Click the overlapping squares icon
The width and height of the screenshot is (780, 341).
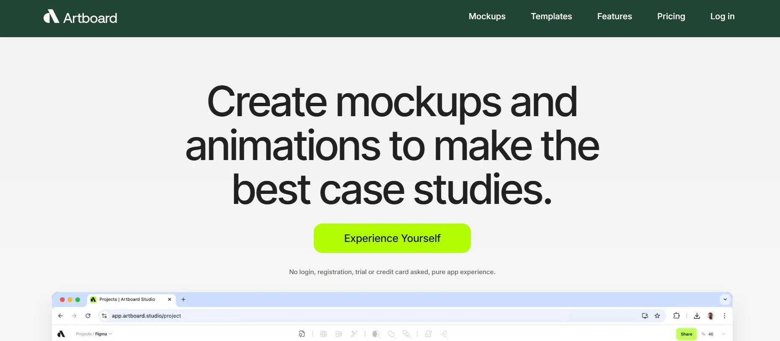click(391, 334)
